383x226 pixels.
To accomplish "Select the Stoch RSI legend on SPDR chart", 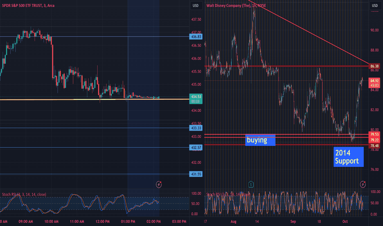I will click(x=24, y=194).
